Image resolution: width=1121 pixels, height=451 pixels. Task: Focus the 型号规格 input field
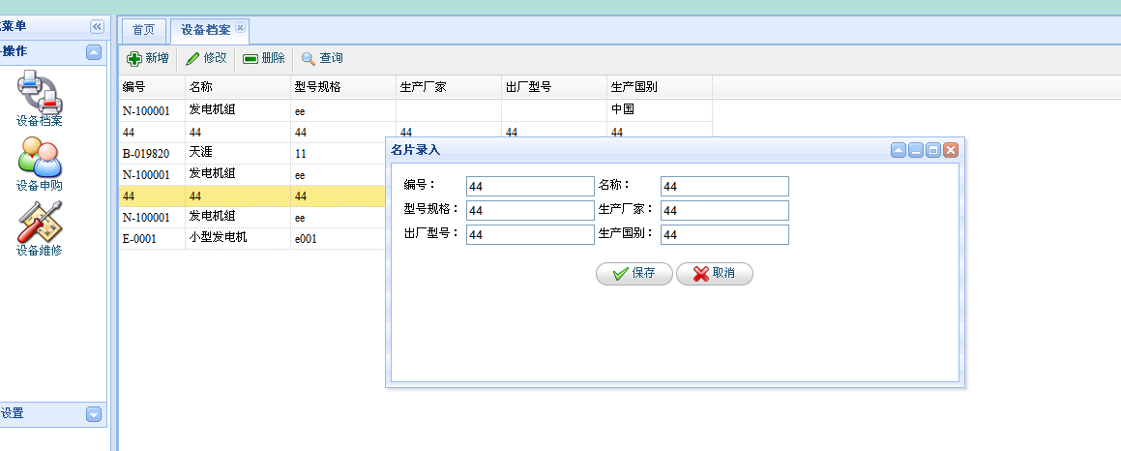[x=530, y=210]
